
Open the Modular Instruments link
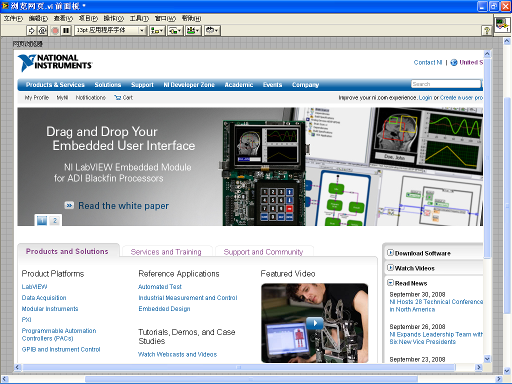pyautogui.click(x=50, y=309)
